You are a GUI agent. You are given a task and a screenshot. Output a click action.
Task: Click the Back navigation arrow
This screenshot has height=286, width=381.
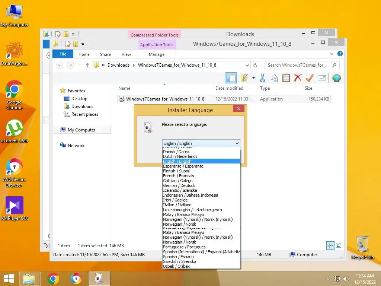coord(60,65)
